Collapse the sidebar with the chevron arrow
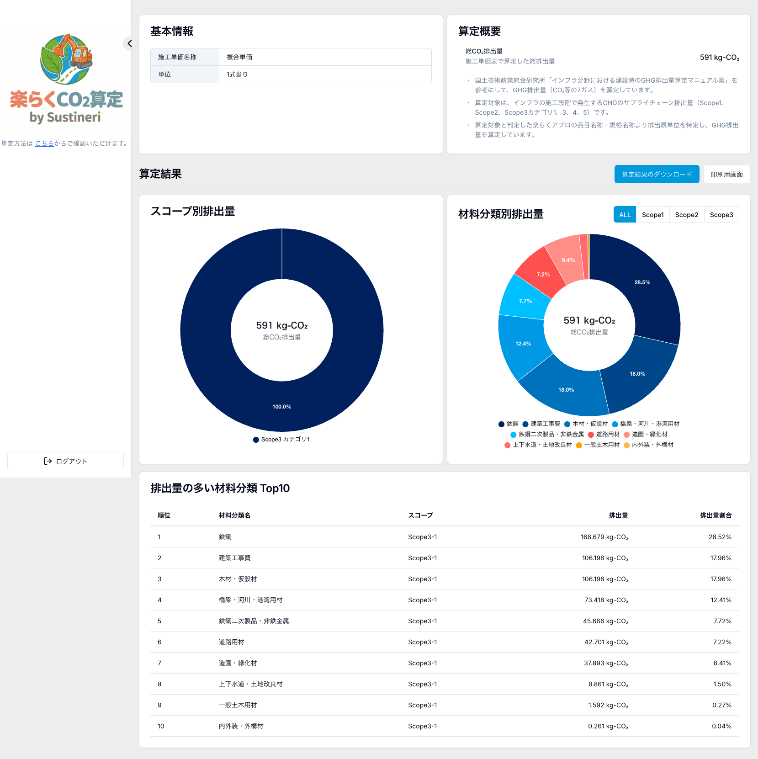 click(x=130, y=43)
